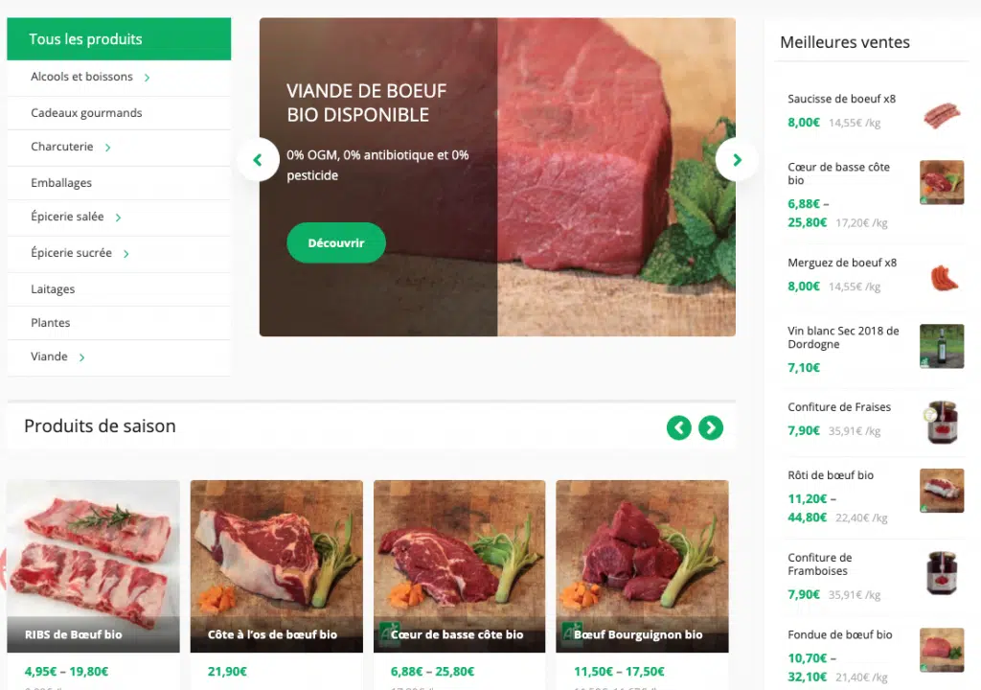Open the Plantes category
The height and width of the screenshot is (690, 981).
coord(51,323)
